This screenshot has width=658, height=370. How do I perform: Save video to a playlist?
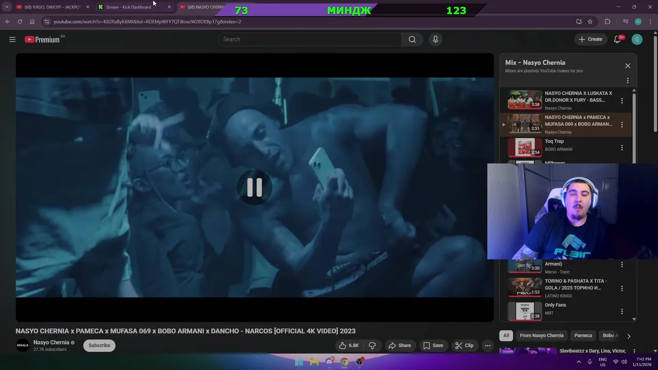[x=433, y=345]
